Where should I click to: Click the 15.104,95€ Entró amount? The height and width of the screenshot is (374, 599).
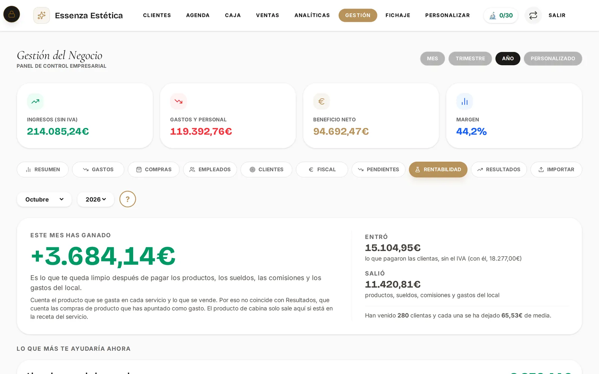[393, 248]
